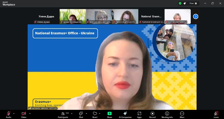Open the Apps panel
This screenshot has height=119, width=224.
[139, 114]
